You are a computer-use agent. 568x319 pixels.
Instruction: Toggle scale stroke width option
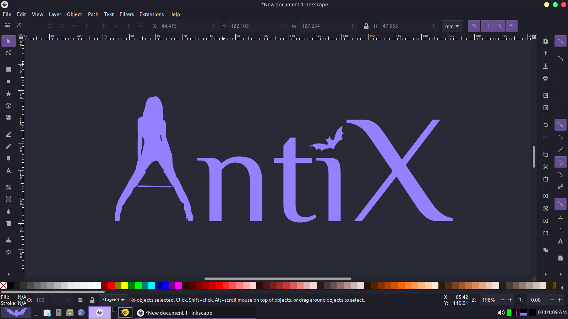[474, 26]
